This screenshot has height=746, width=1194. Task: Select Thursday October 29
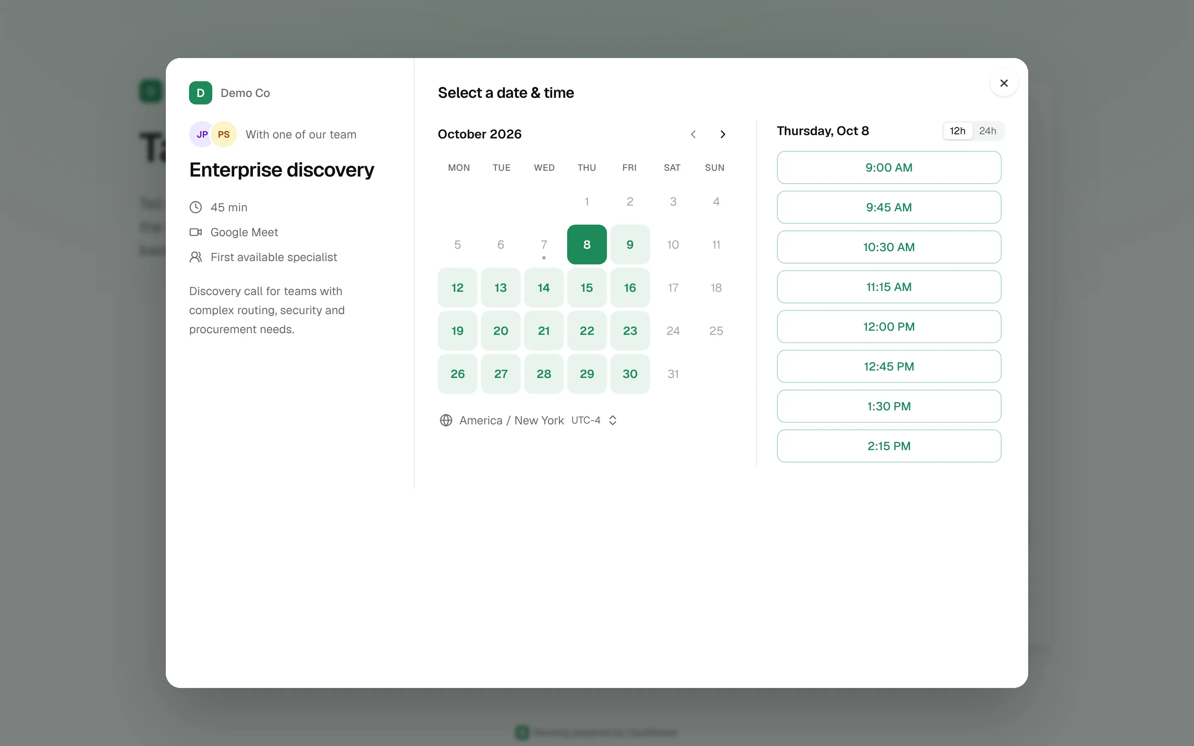tap(587, 374)
